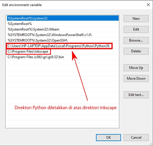Move the selected entry down
Viewport: 153px width, 146px height.
[x=136, y=79]
